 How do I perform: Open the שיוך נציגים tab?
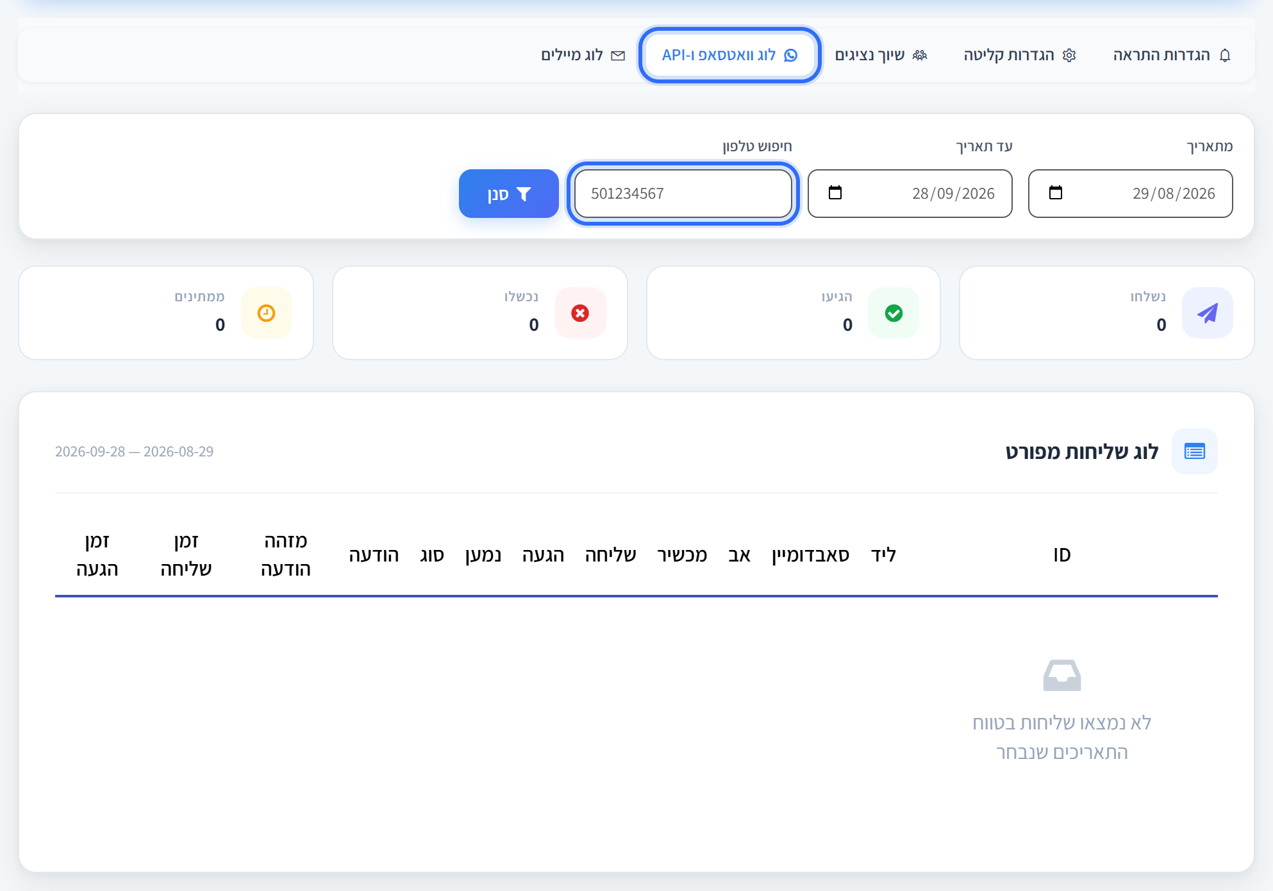click(881, 55)
